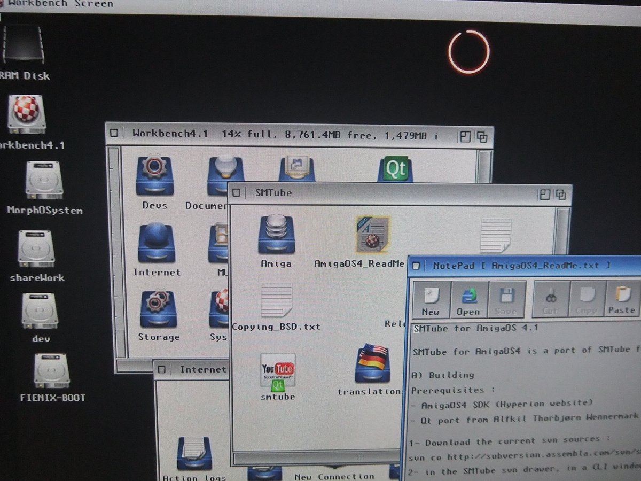This screenshot has width=641, height=481.
Task: Select the Copying_BSD.txt document icon
Action: click(x=277, y=300)
